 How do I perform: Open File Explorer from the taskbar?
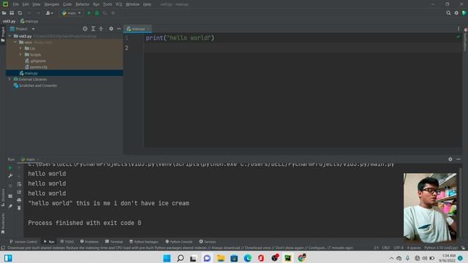click(221, 258)
